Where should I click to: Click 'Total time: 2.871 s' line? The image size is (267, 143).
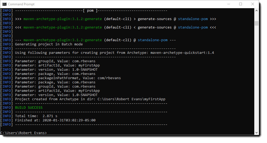point(36,116)
